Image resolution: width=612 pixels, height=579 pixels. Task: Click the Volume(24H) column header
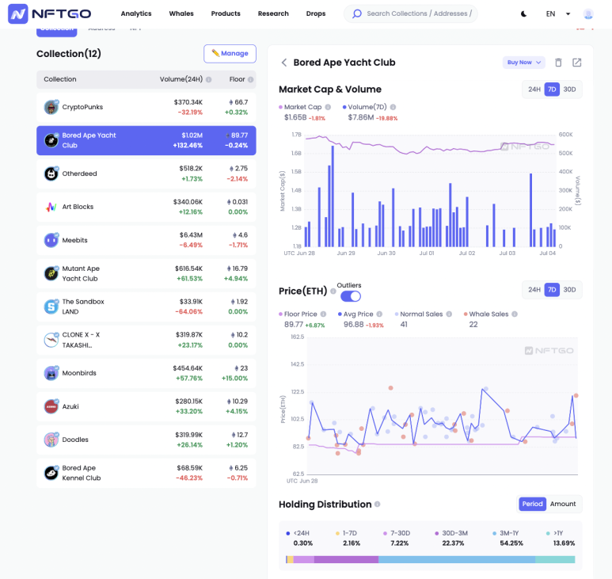click(181, 79)
